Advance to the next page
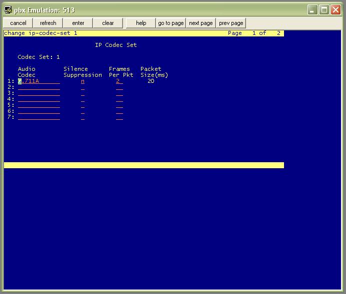The width and height of the screenshot is (346, 294). point(201,23)
